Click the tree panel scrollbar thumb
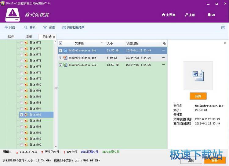 (x=56, y=88)
